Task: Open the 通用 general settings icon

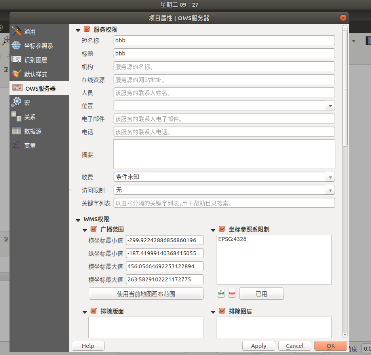Action: (x=16, y=31)
